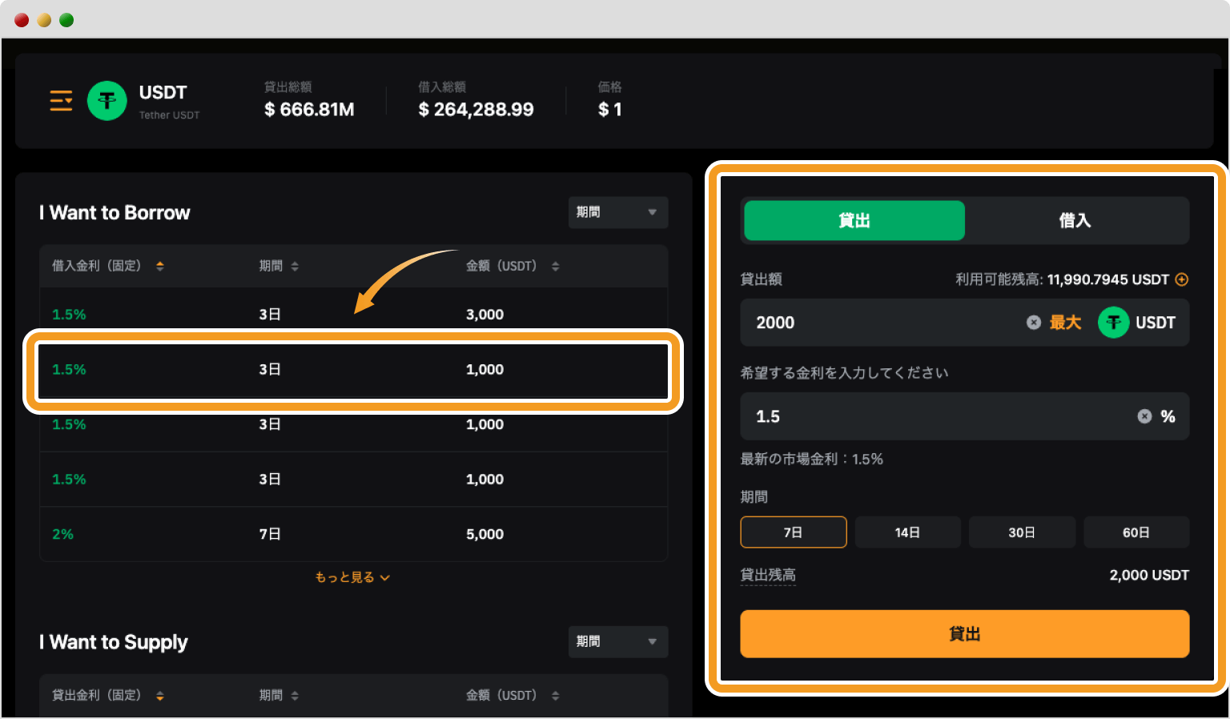
Task: Select the 60日 period option
Action: point(1136,532)
